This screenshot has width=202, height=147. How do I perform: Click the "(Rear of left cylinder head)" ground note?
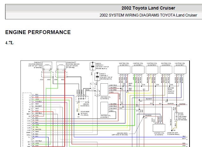[x=173, y=134]
